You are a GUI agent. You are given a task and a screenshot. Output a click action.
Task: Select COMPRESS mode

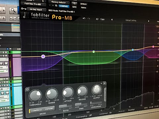[x=36, y=110]
